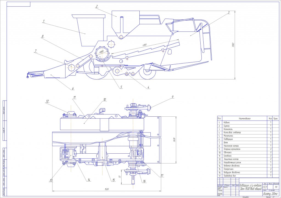Click 'Приводной вал' in the parts table
281x198 pixels.
pyautogui.click(x=230, y=176)
